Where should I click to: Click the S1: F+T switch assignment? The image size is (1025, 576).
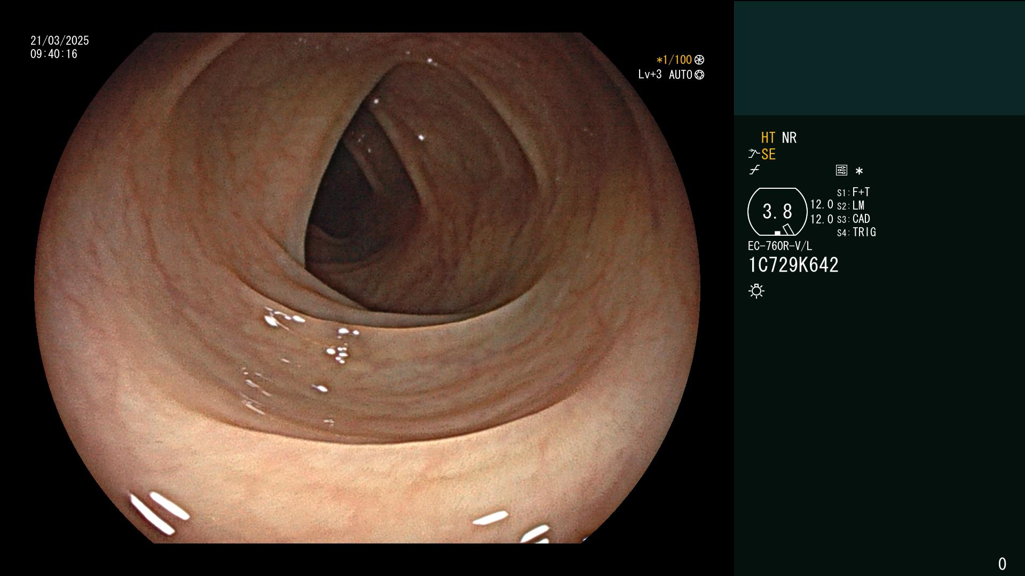(853, 192)
